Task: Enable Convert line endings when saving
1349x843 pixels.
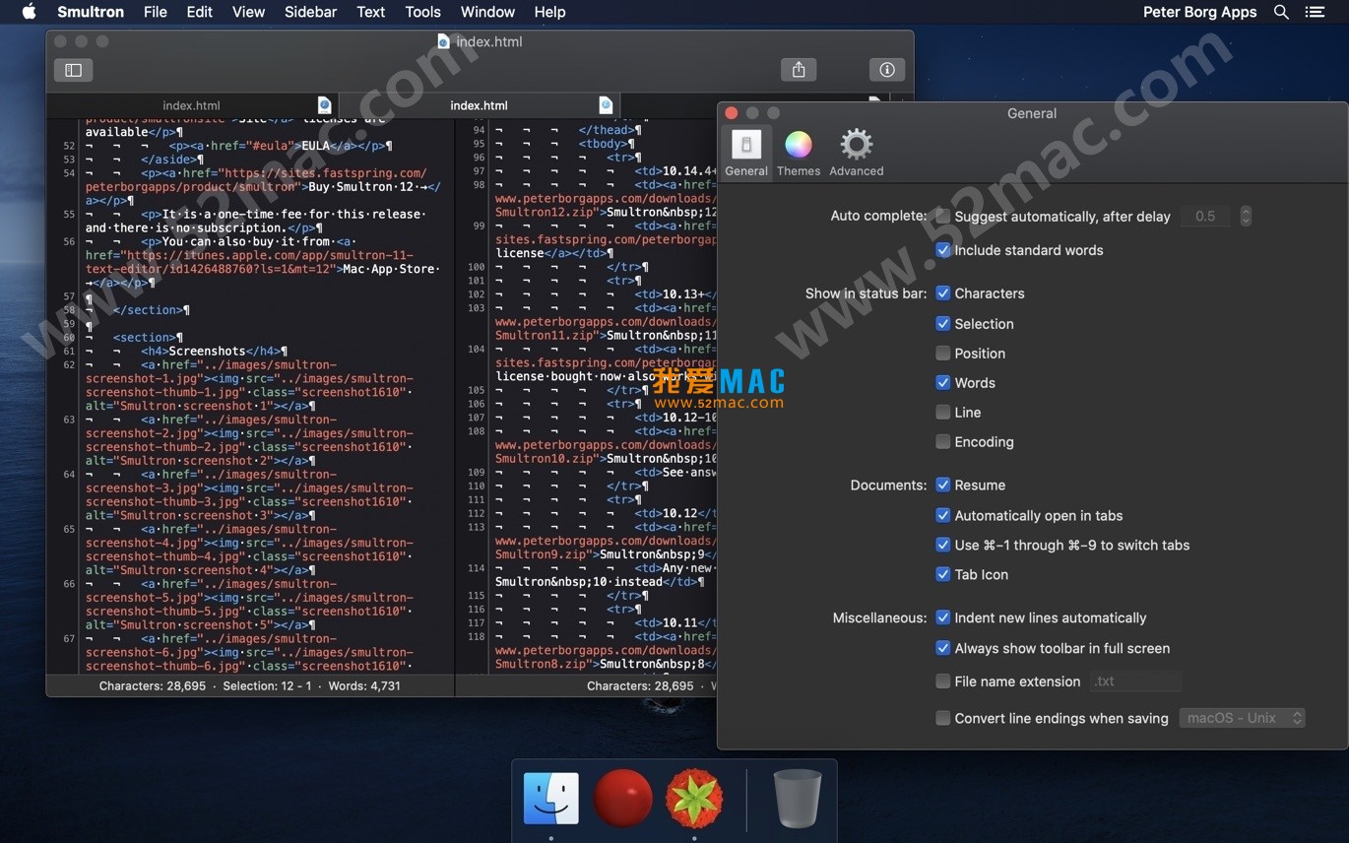Action: coord(942,719)
